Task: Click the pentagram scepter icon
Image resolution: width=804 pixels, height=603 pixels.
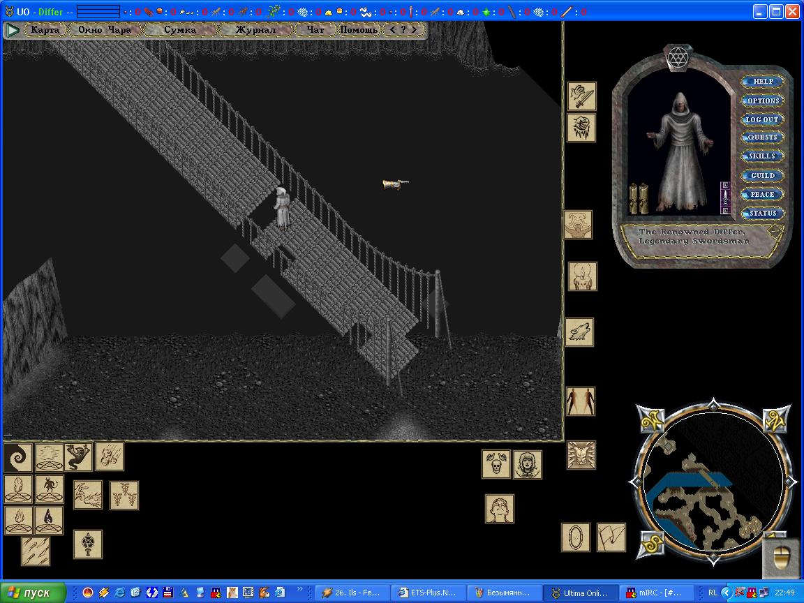Action: point(88,544)
